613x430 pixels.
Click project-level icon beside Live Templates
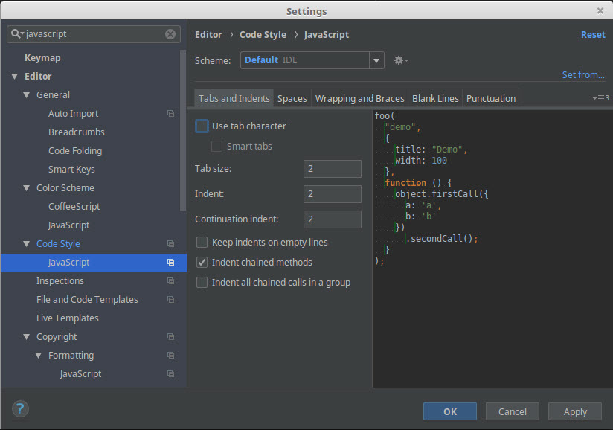click(170, 318)
